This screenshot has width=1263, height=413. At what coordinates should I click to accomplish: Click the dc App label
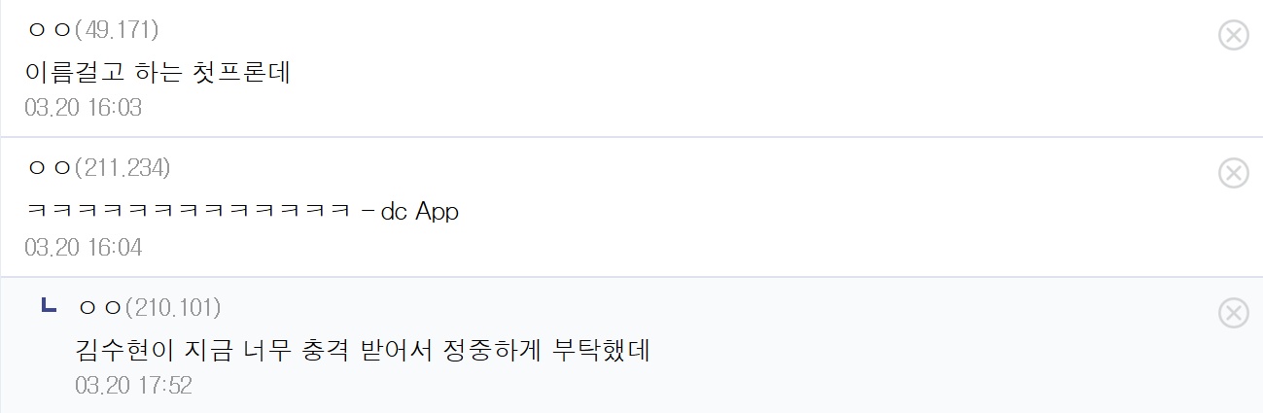click(x=419, y=212)
